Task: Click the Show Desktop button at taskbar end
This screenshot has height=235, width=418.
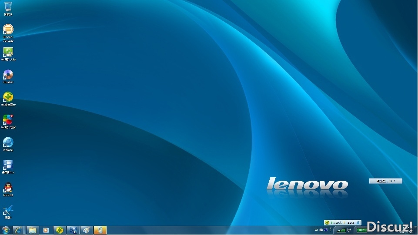Action: pyautogui.click(x=416, y=231)
